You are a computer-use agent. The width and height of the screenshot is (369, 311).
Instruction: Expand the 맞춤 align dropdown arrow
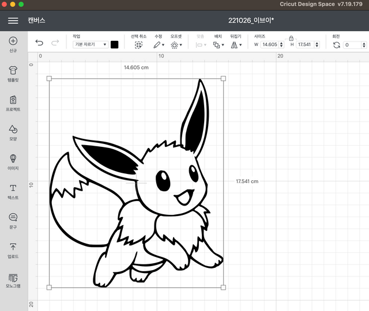(x=205, y=45)
